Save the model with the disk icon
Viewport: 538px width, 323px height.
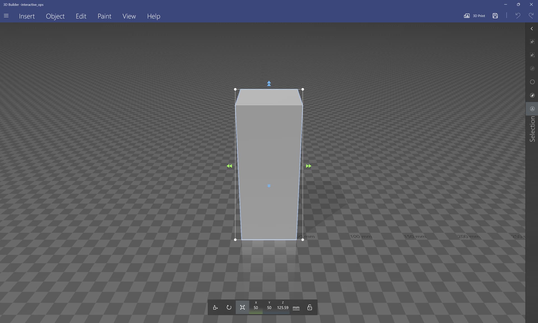click(495, 16)
